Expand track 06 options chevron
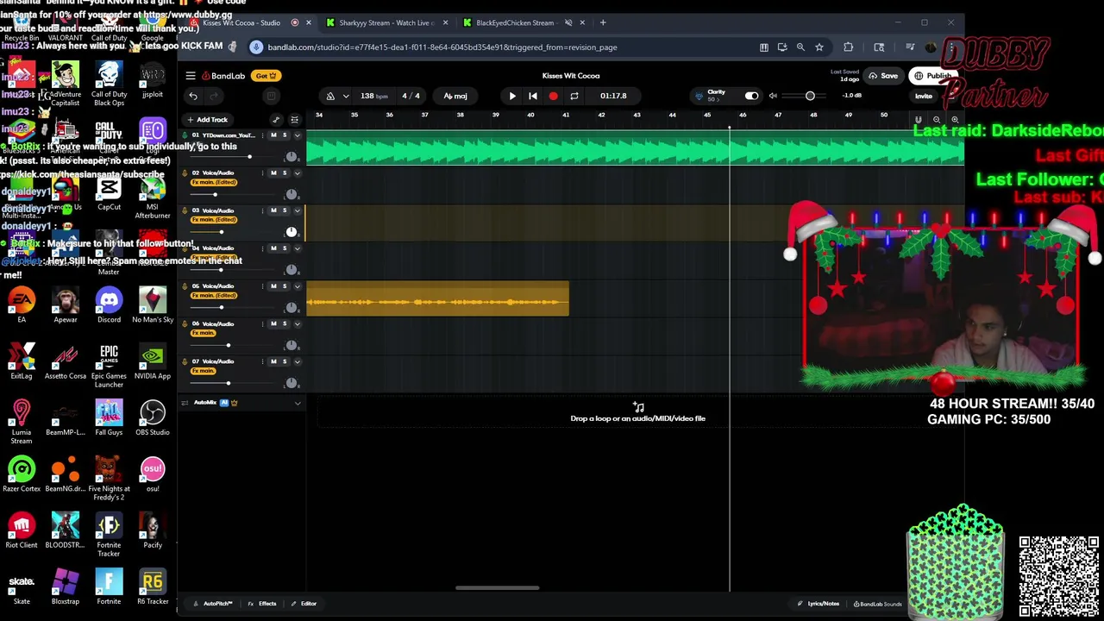The height and width of the screenshot is (621, 1104). pos(298,324)
